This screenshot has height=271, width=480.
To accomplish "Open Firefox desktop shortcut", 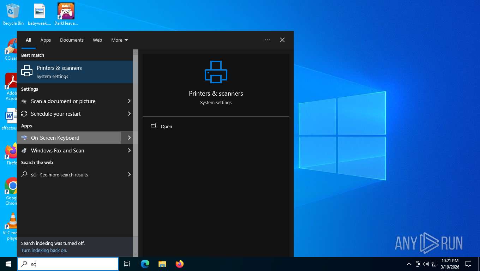I will pyautogui.click(x=11, y=154).
